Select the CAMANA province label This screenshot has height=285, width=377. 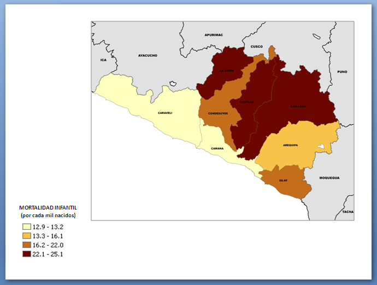pyautogui.click(x=219, y=148)
